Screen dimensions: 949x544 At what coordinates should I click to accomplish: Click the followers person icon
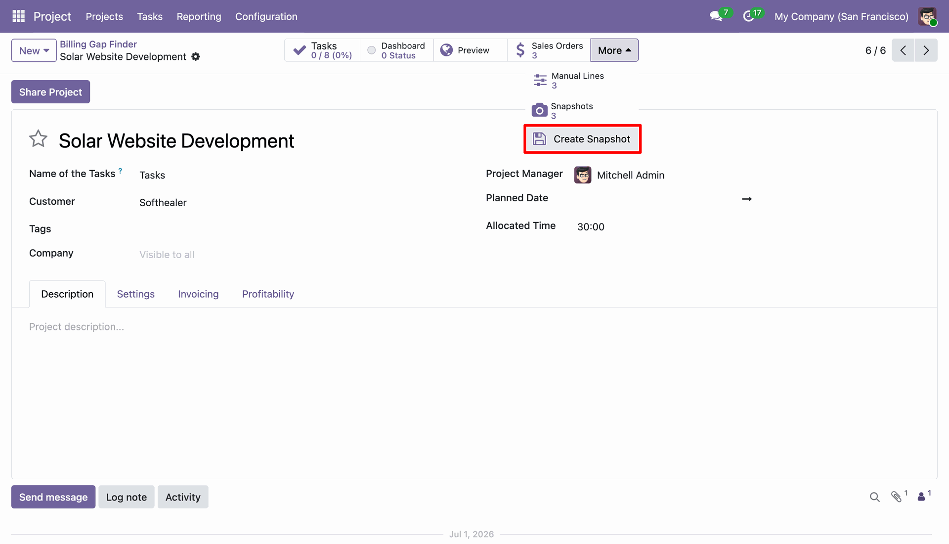point(921,497)
